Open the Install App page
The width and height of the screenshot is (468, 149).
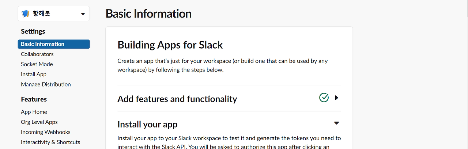(x=34, y=74)
